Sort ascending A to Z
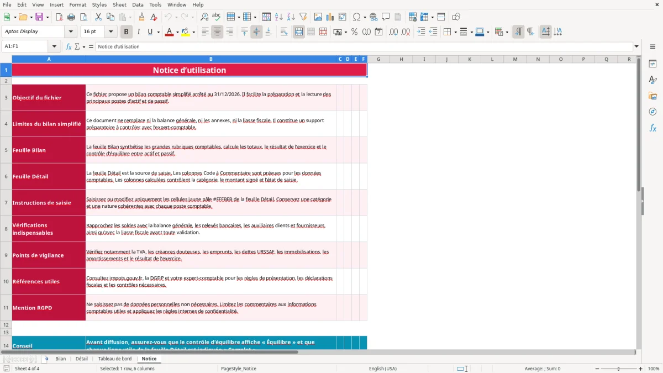 click(279, 17)
